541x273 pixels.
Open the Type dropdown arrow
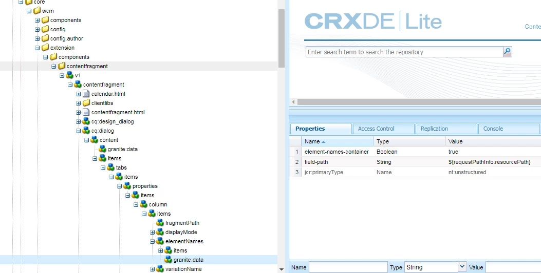[x=462, y=267]
